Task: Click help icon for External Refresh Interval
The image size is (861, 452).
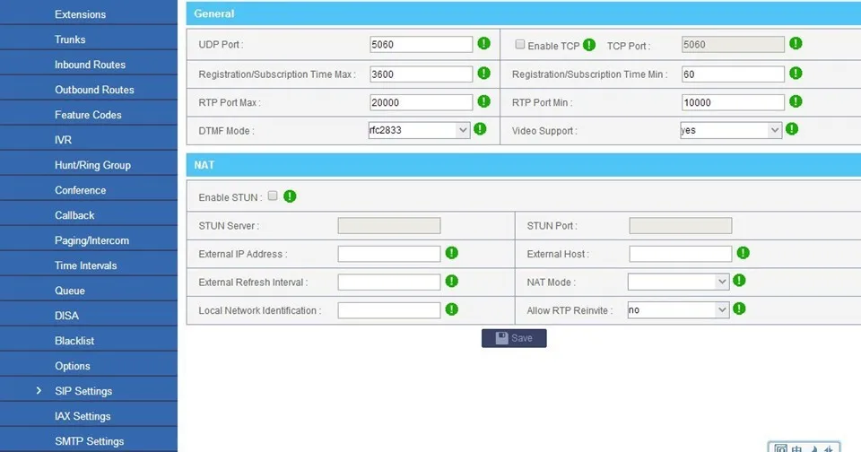Action: click(x=452, y=282)
